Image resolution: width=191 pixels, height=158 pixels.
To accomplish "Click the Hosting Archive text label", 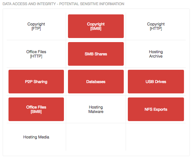I will 156,54.
